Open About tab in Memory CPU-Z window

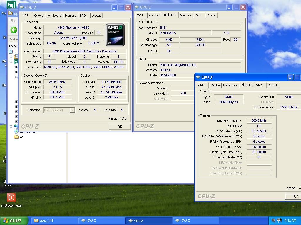click(272, 85)
